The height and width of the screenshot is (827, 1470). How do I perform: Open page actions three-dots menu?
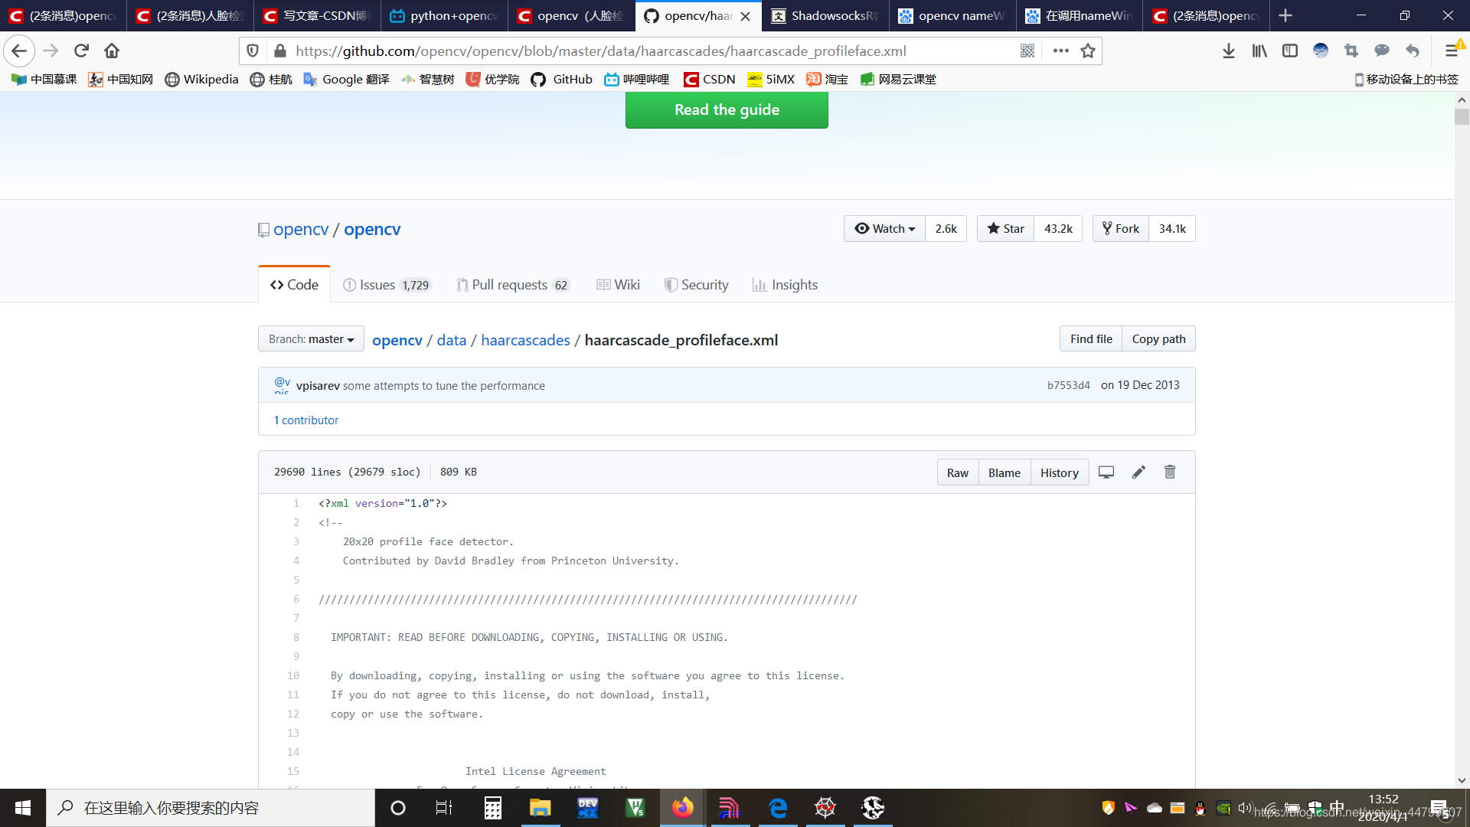1060,51
